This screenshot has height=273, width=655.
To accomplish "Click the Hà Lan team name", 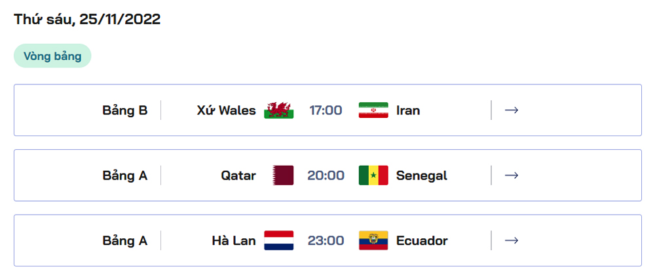I will tap(234, 240).
